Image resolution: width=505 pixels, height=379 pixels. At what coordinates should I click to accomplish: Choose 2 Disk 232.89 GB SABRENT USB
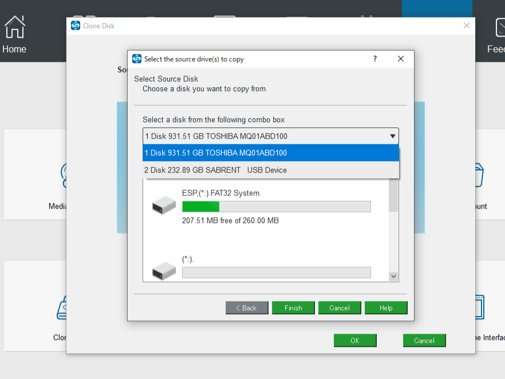pyautogui.click(x=270, y=170)
